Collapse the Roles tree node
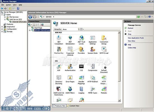This screenshot has width=154, height=112. (2, 15)
